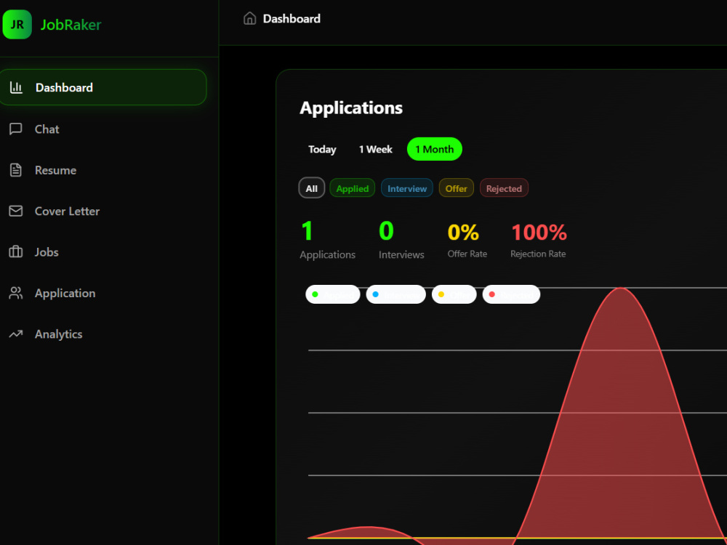Open Chat via its speech bubble icon
Image resolution: width=727 pixels, height=545 pixels.
[16, 129]
